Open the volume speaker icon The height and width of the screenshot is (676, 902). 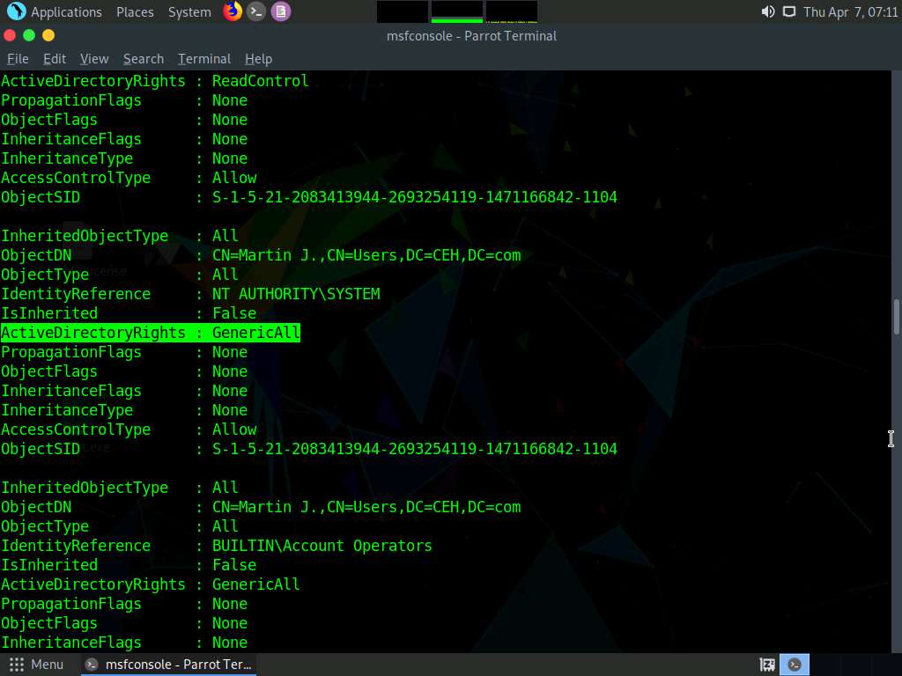(768, 11)
